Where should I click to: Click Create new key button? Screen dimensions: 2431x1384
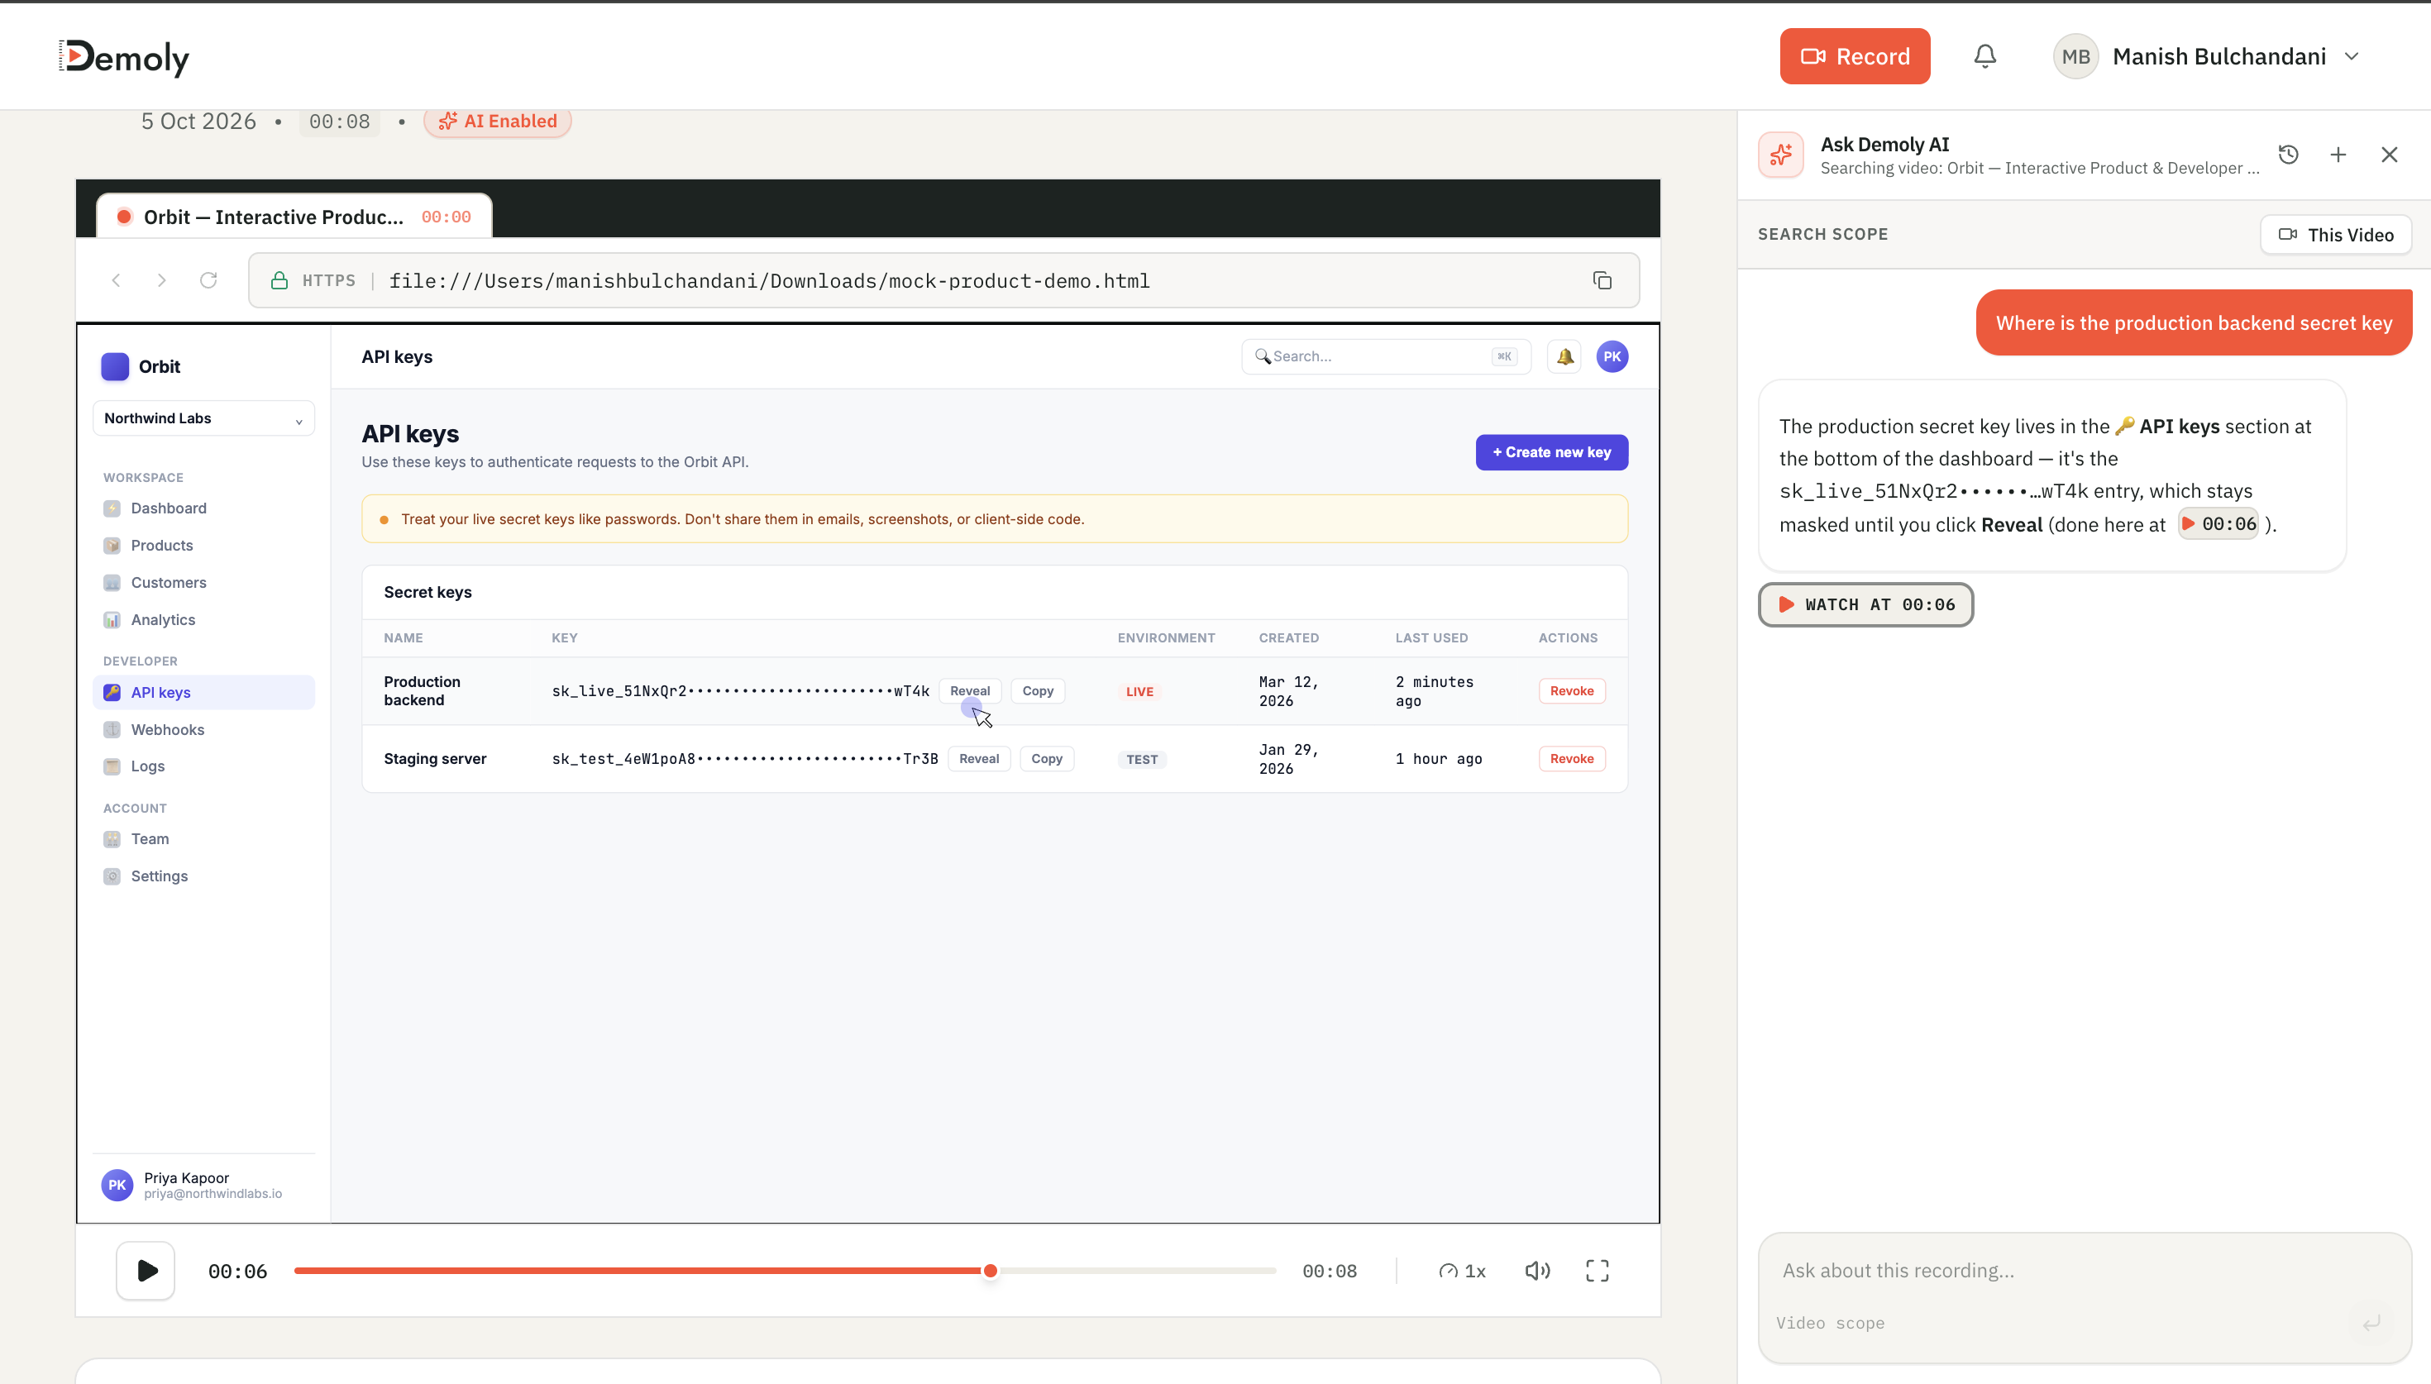click(x=1551, y=452)
